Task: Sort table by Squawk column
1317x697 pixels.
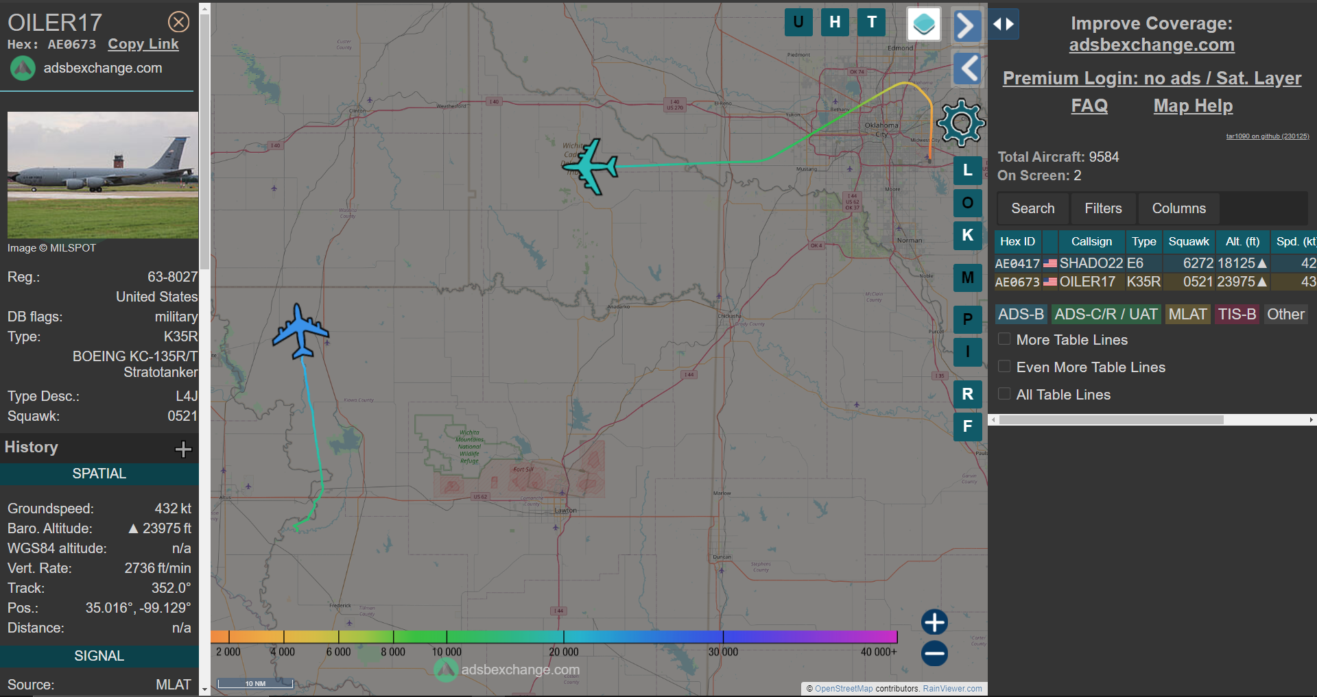Action: coord(1189,241)
